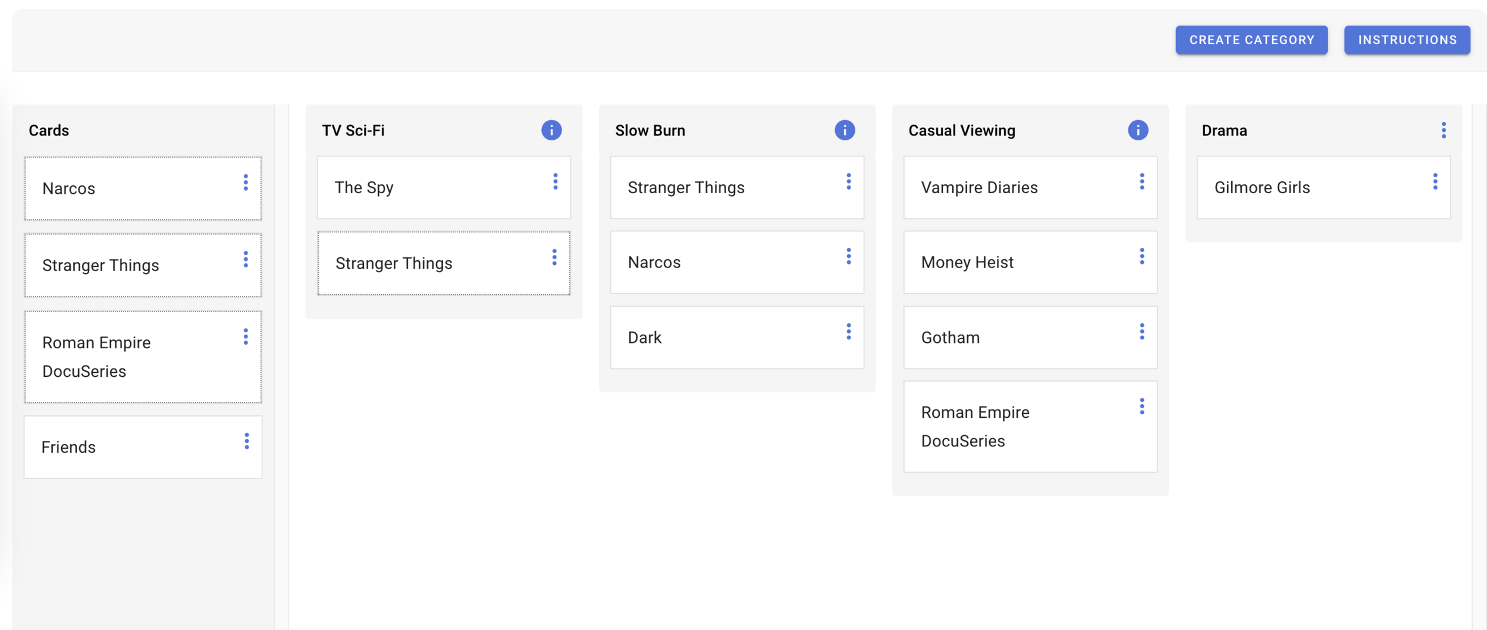
Task: Select Stranger Things card in TV Sci-Fi
Action: click(444, 263)
